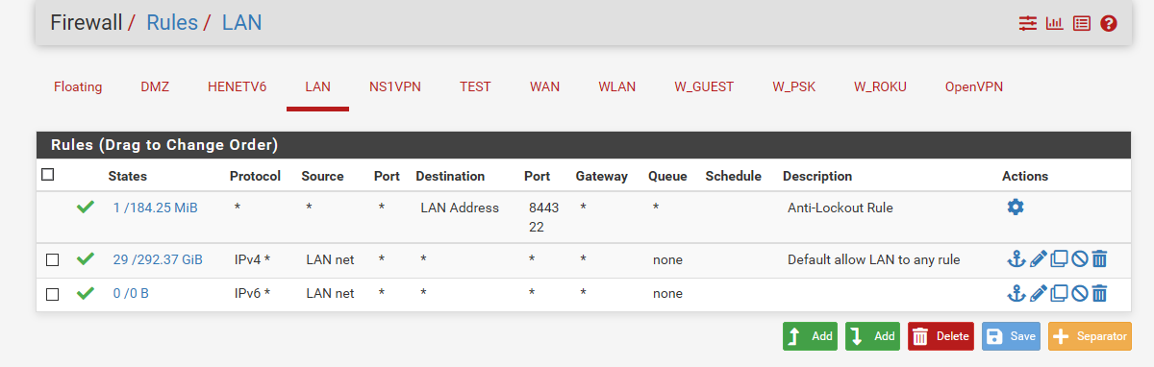Open related settings sliders icon

coord(1028,23)
